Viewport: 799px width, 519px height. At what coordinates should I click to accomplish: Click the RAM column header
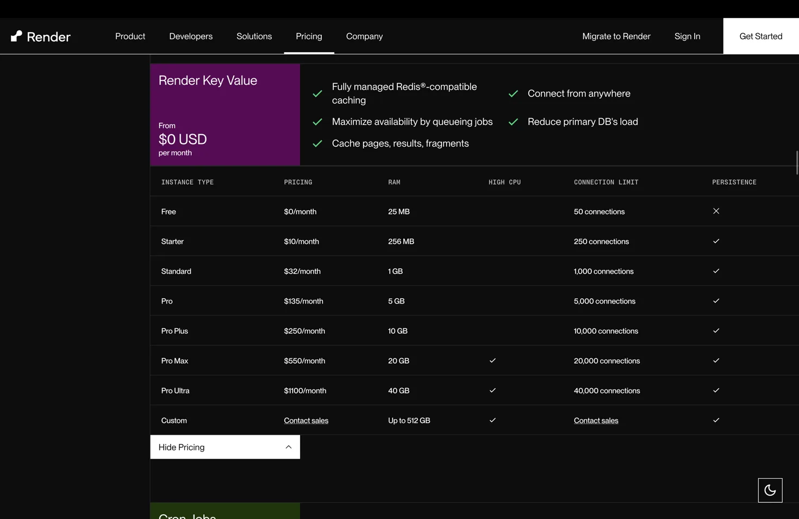click(x=394, y=182)
